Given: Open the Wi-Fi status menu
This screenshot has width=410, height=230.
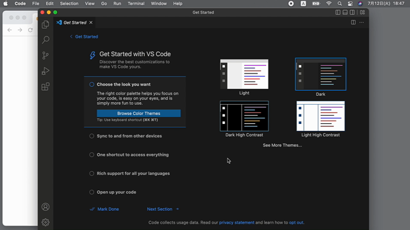Looking at the screenshot, I should click(329, 4).
